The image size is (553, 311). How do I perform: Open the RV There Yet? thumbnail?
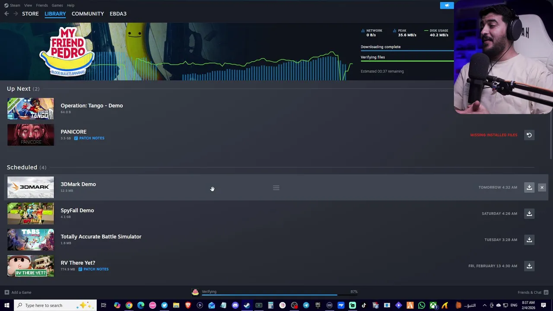(31, 266)
